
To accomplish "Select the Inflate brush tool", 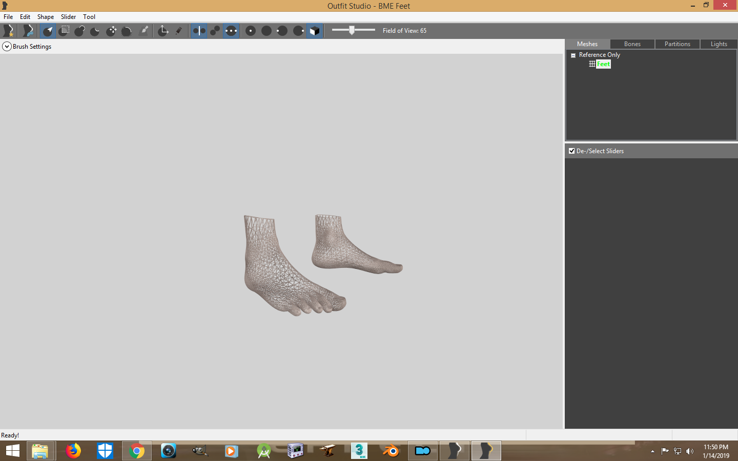I will coord(79,31).
